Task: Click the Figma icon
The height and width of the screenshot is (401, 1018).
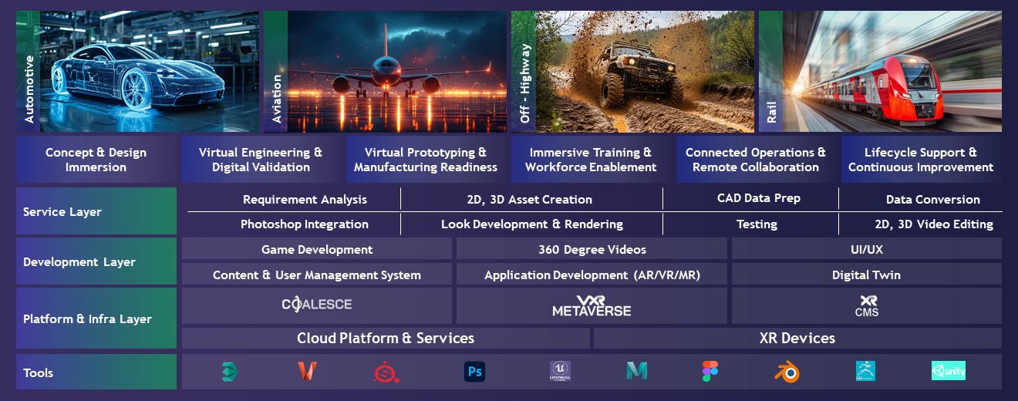Action: [710, 372]
